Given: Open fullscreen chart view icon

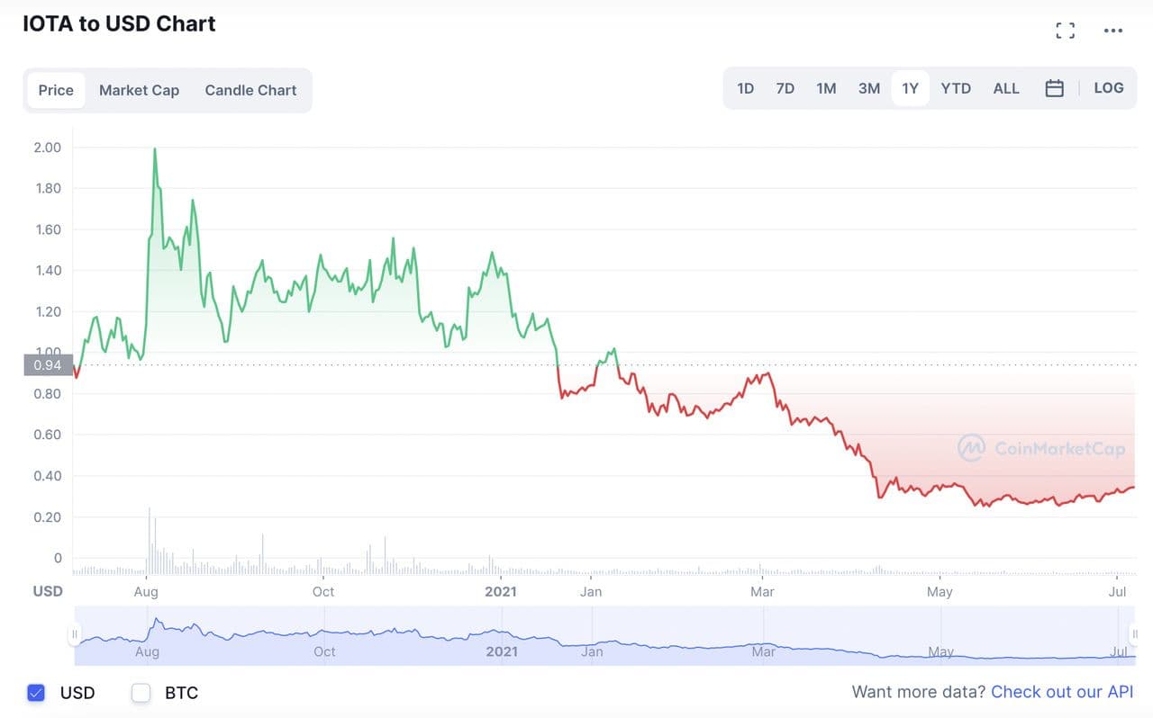Looking at the screenshot, I should [1065, 31].
